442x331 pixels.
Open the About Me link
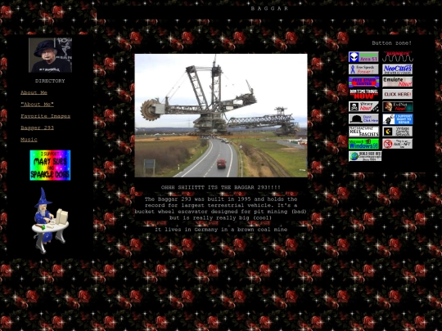click(x=34, y=92)
